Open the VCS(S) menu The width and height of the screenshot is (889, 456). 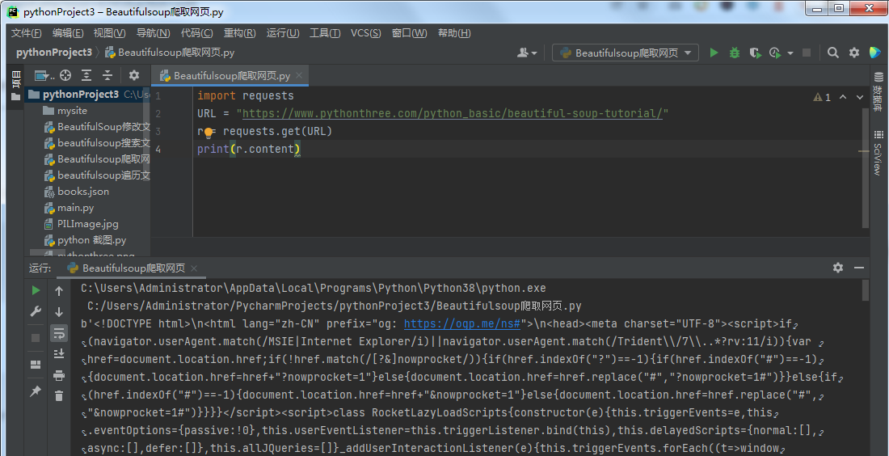[365, 33]
